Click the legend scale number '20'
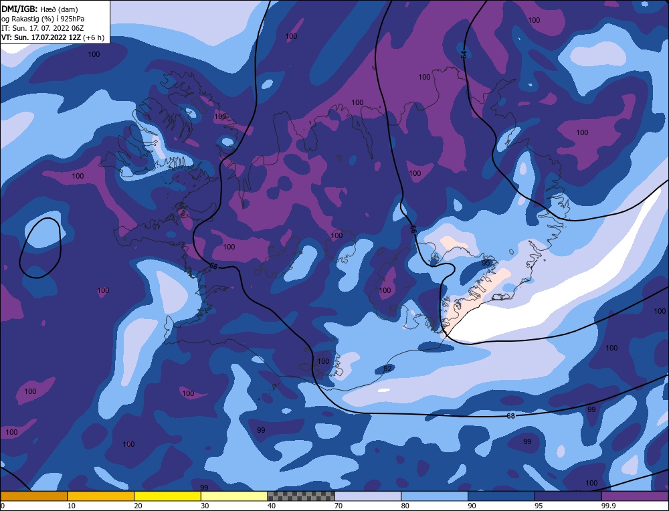Screen dimensions: 669x511 coord(138,506)
